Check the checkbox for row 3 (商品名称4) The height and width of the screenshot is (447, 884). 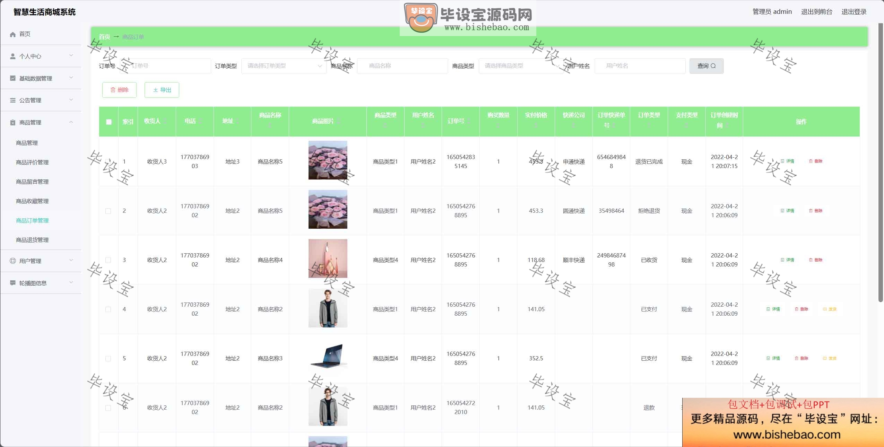point(108,260)
